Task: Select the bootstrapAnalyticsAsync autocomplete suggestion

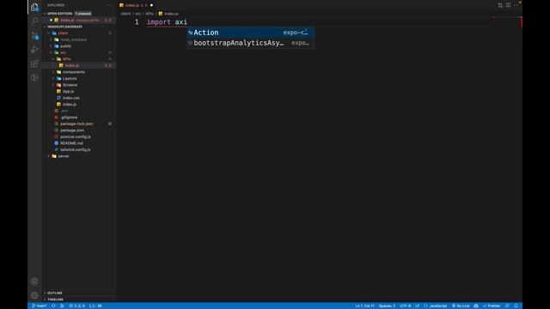Action: pyautogui.click(x=250, y=43)
